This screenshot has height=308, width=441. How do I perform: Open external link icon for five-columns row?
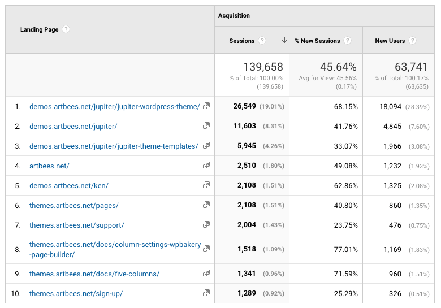coord(206,273)
